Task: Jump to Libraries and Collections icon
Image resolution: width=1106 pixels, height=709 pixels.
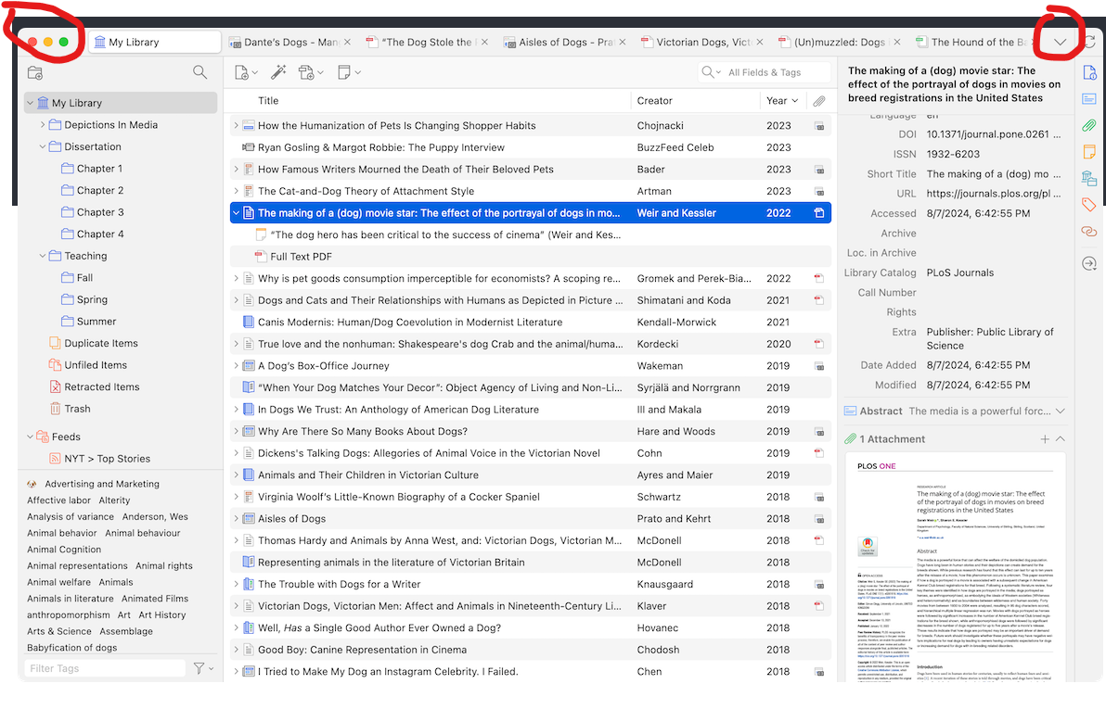Action: pos(1089,178)
